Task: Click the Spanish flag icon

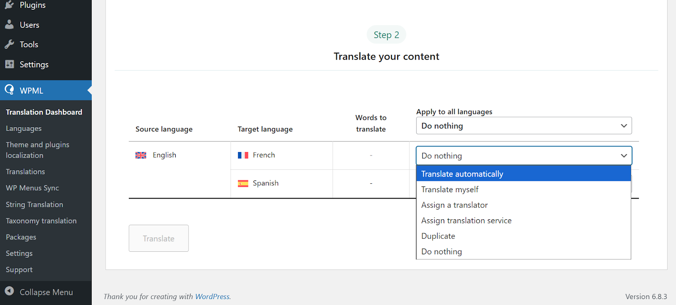Action: (243, 183)
